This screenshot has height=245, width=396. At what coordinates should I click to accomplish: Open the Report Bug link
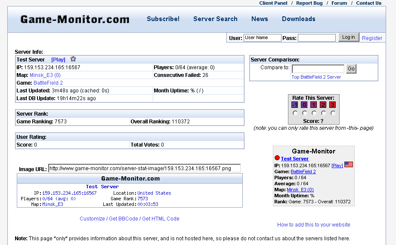point(309,3)
